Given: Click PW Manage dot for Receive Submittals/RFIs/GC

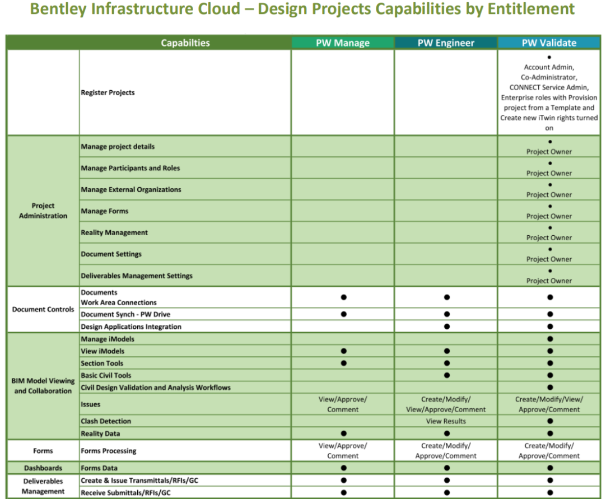Looking at the screenshot, I should [x=343, y=492].
